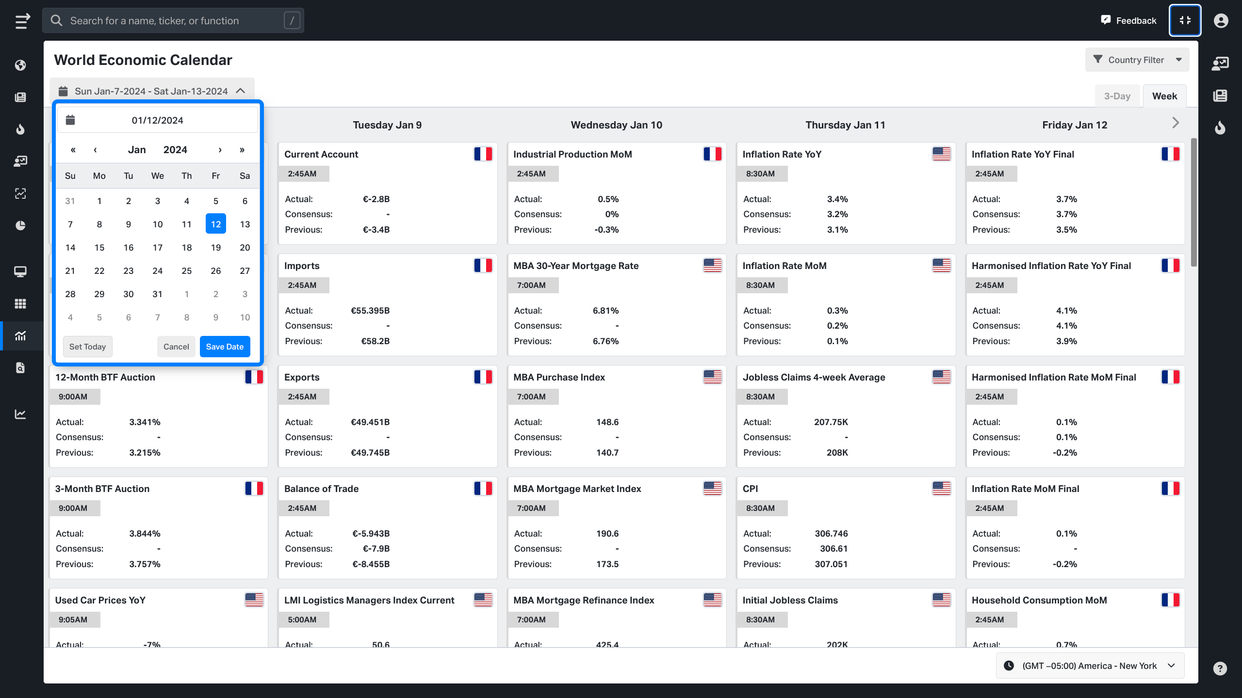Image resolution: width=1242 pixels, height=698 pixels.
Task: Click the vertical scrollbar on right
Action: 1193,204
